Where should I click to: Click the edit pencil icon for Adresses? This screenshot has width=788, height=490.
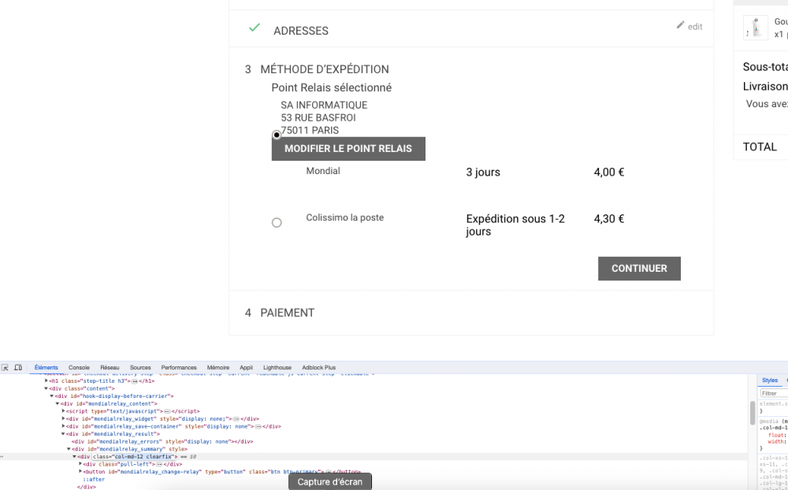tap(681, 25)
